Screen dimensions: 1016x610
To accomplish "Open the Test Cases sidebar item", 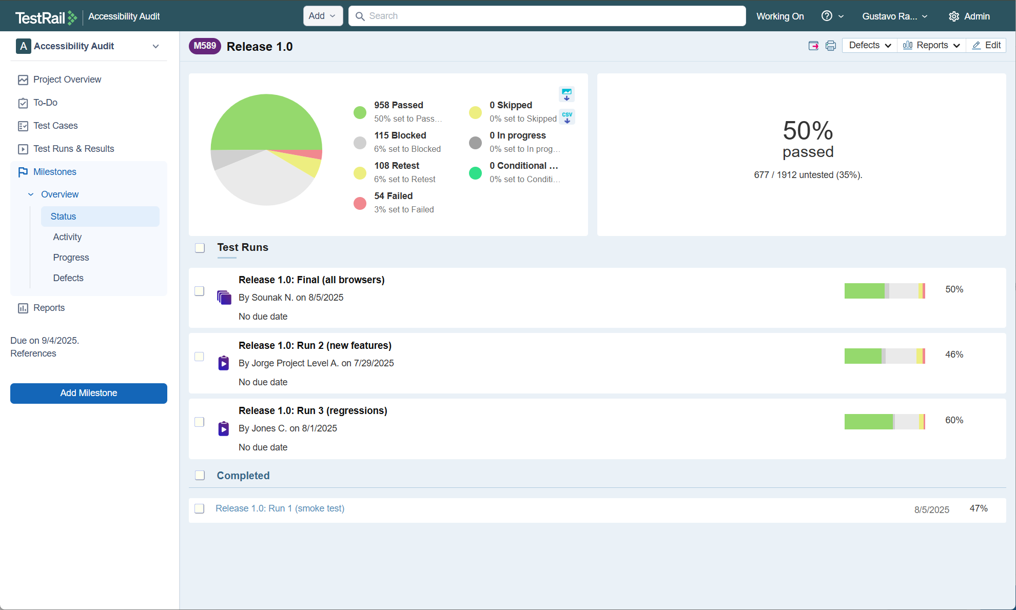I will coord(55,126).
